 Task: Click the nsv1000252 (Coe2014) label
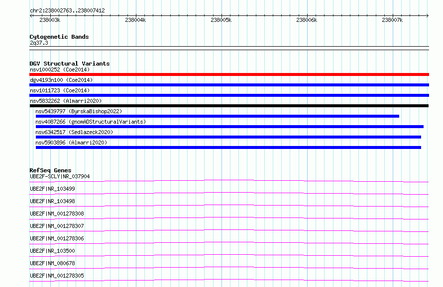pyautogui.click(x=60, y=70)
